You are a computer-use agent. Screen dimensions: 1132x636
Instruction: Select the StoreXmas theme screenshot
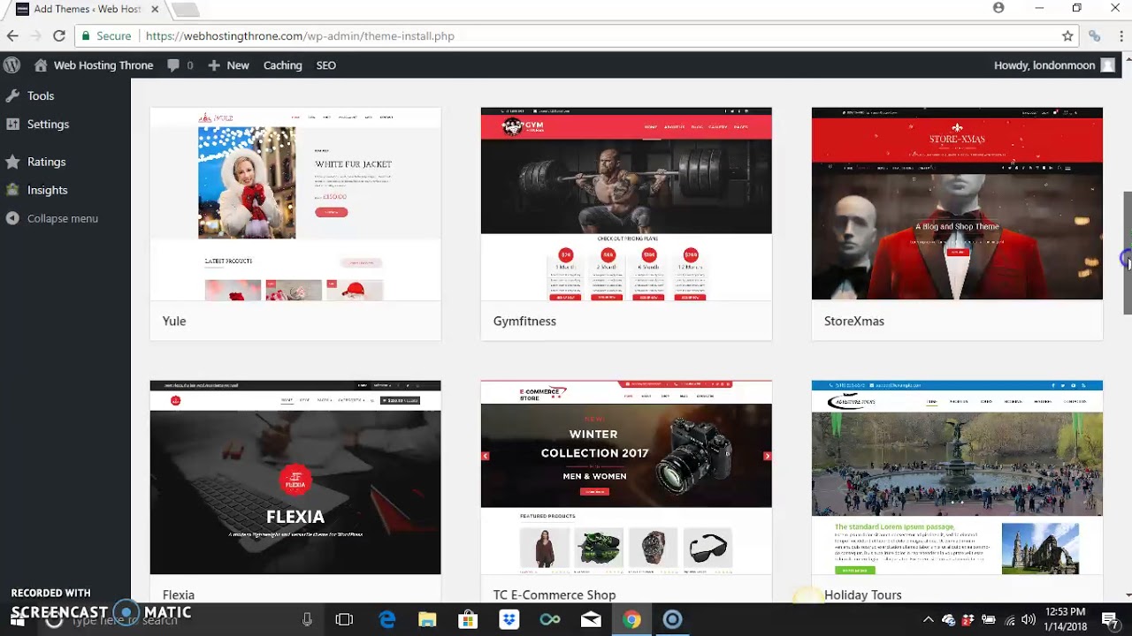point(957,204)
